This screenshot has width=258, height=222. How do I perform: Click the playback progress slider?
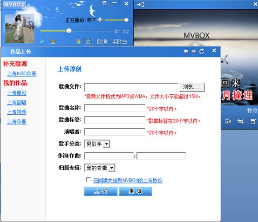(x=76, y=31)
